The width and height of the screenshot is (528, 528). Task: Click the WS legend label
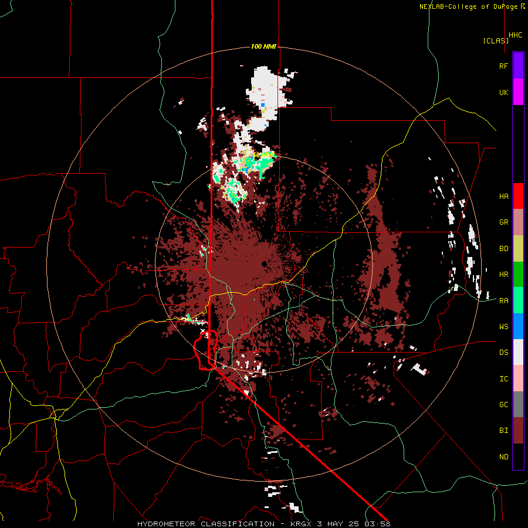pyautogui.click(x=504, y=327)
